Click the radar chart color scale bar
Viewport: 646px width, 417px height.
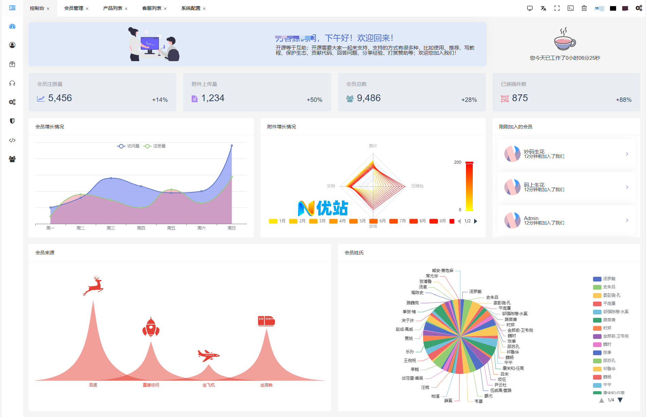[469, 186]
